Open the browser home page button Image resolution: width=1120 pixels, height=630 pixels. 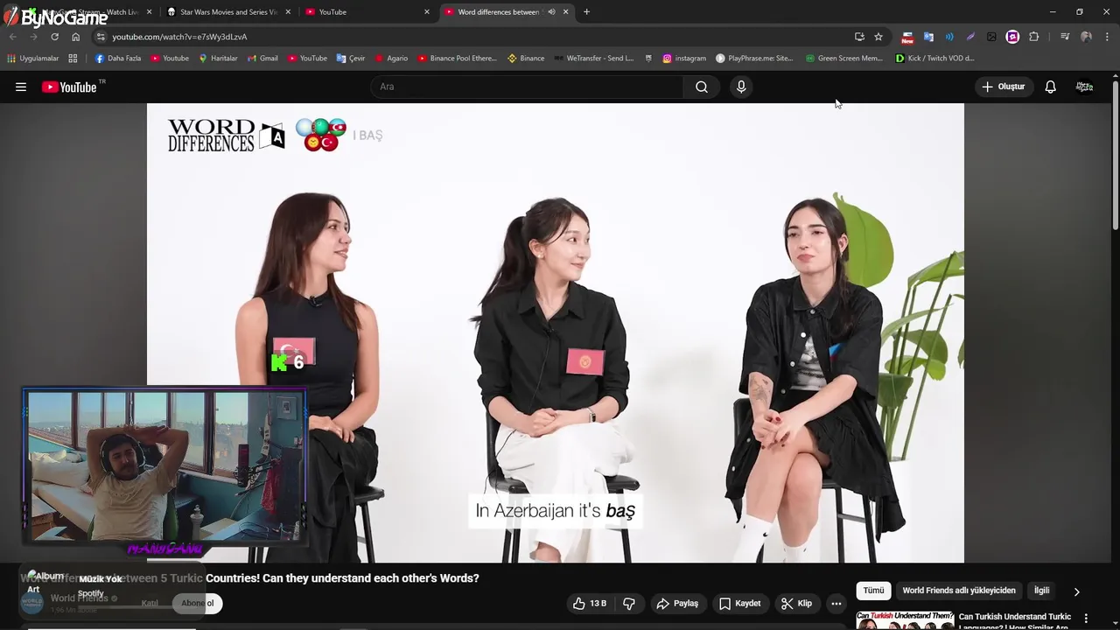75,37
